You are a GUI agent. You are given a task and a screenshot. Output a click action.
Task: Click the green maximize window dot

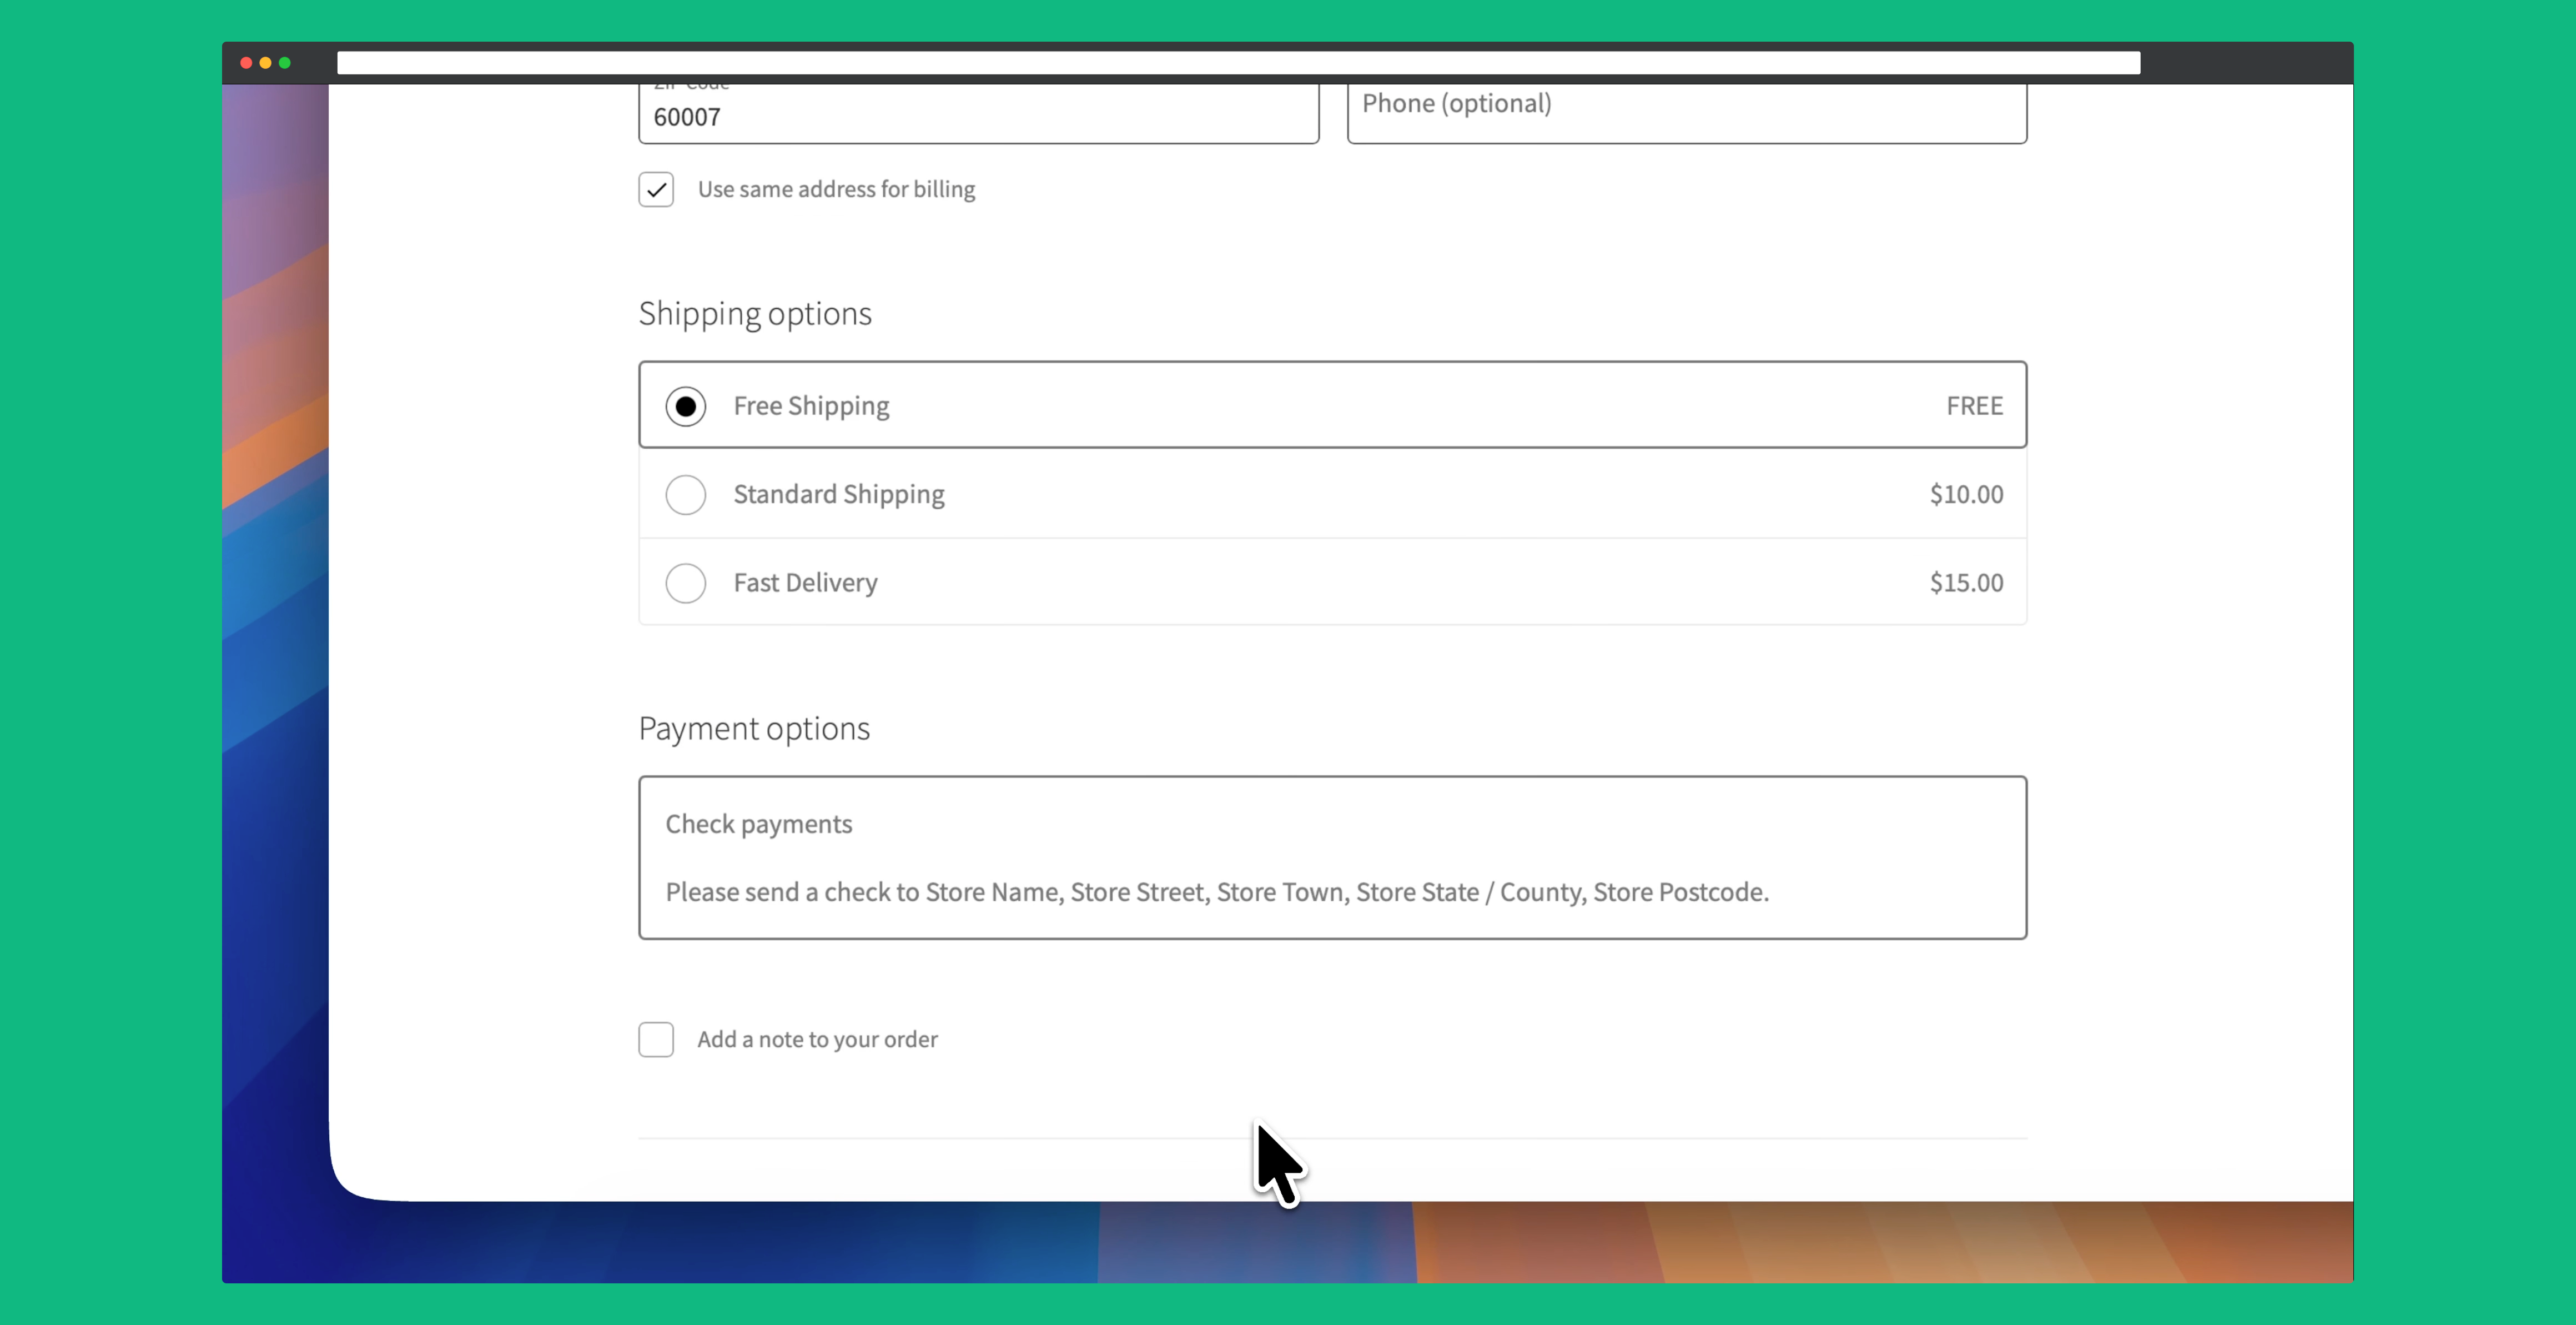click(285, 63)
